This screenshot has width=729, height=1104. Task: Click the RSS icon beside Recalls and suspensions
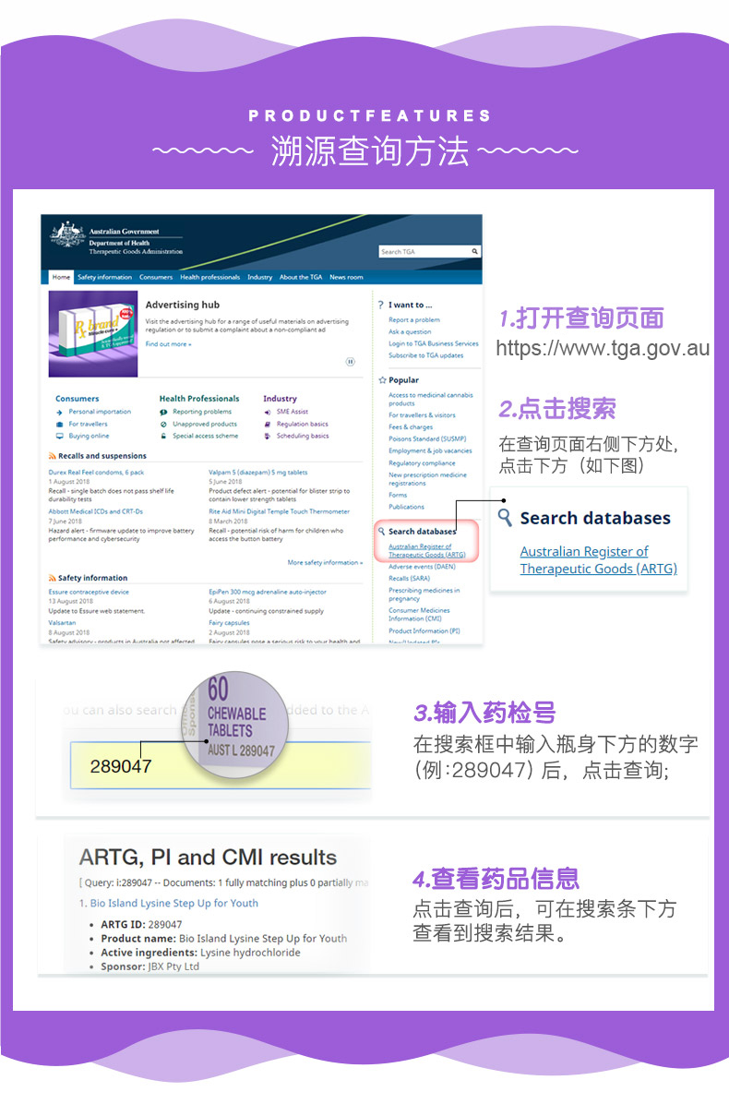(x=52, y=456)
